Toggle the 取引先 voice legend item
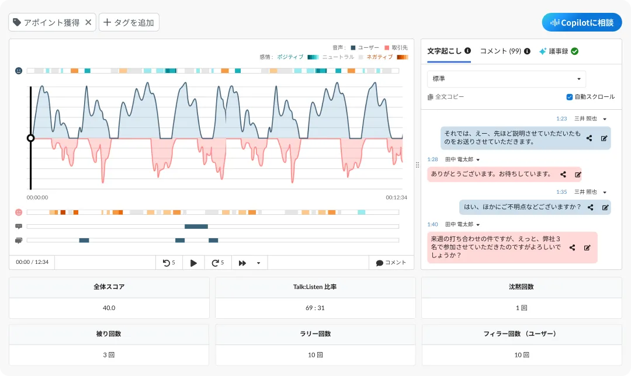Viewport: 631px width, 376px height. tap(396, 47)
